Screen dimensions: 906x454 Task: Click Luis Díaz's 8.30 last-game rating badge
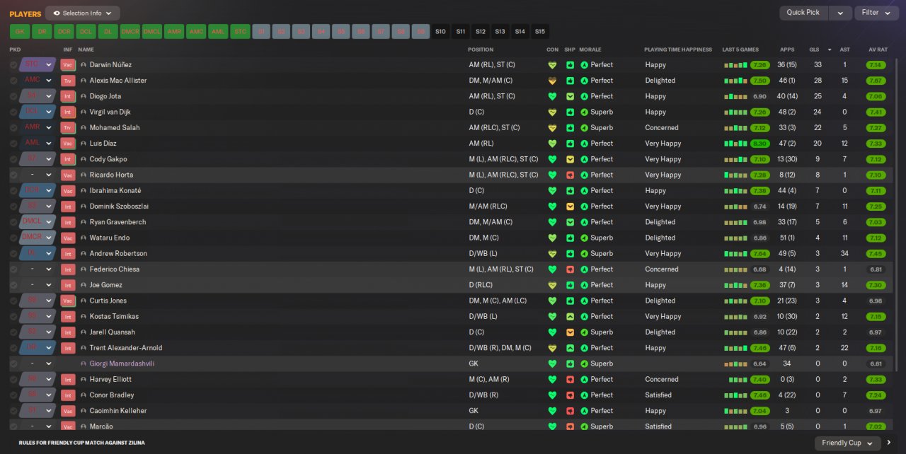[759, 144]
